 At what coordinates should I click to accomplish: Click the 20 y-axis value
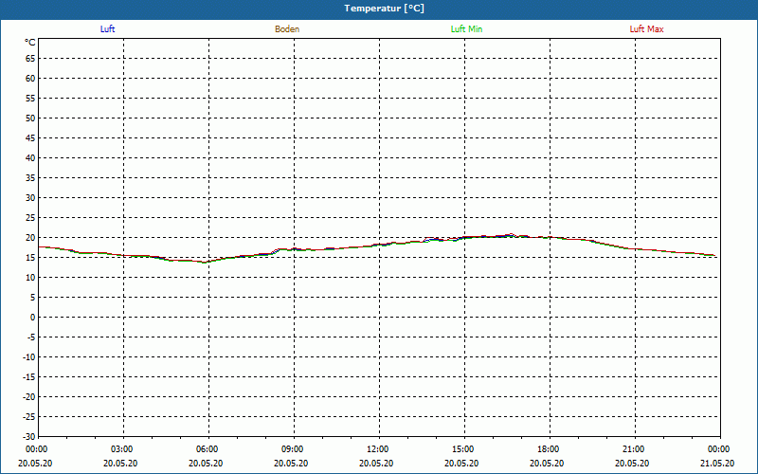click(30, 238)
